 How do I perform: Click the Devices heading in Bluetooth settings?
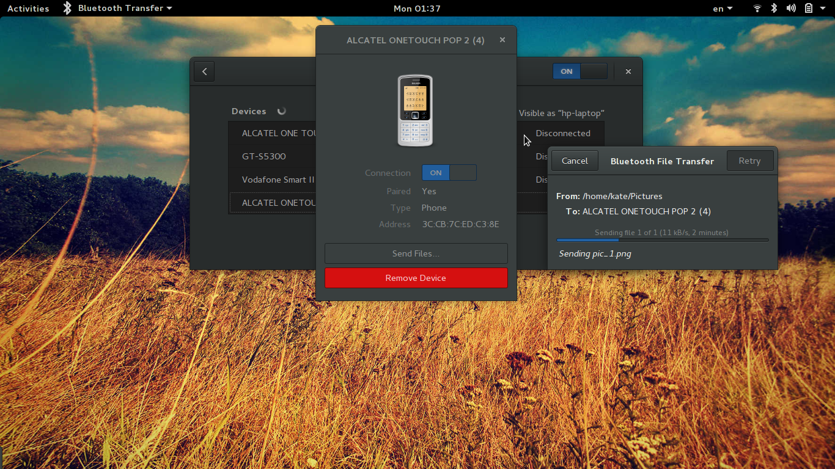point(249,111)
